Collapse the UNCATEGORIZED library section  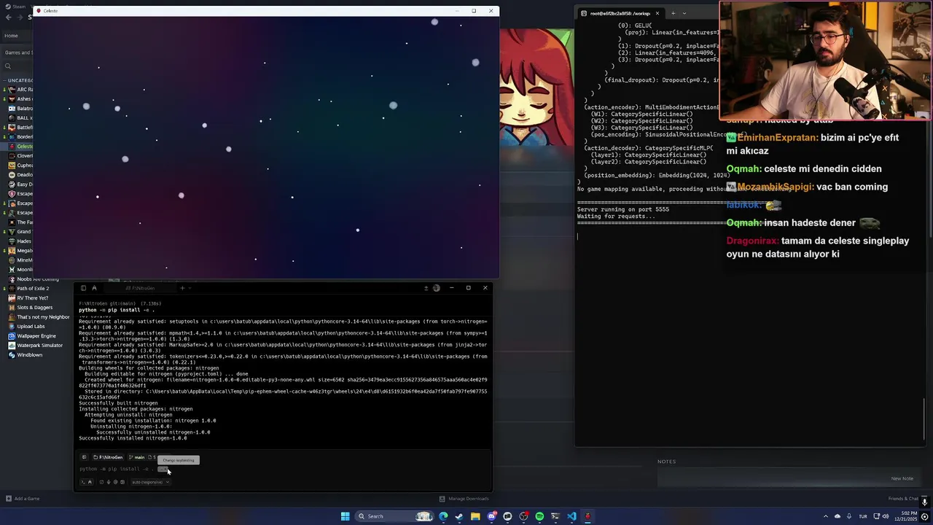[4, 80]
